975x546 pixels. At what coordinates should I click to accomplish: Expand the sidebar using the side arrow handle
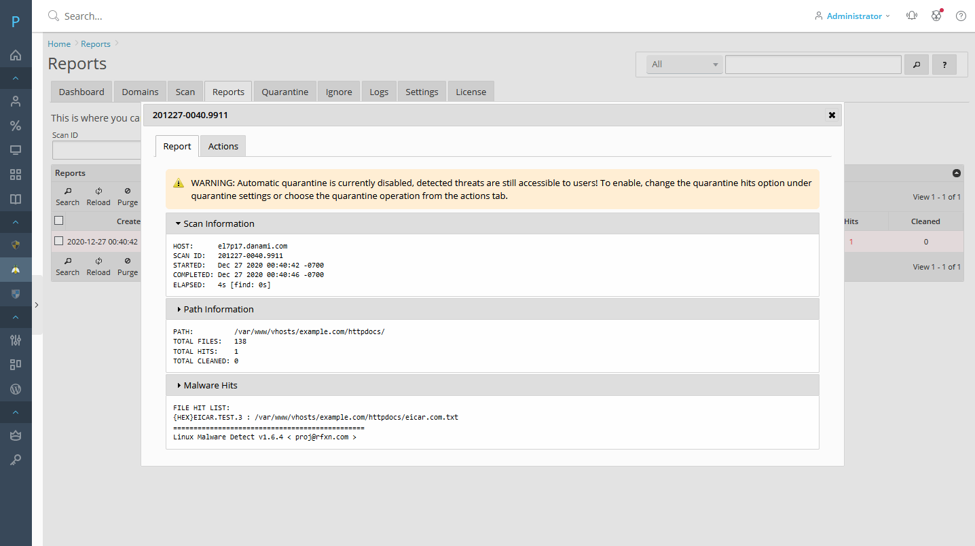pyautogui.click(x=37, y=305)
